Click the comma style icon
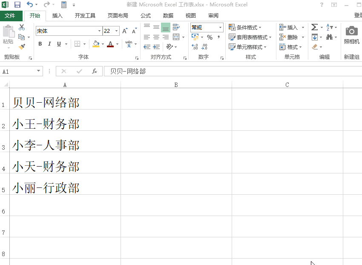 coord(219,37)
